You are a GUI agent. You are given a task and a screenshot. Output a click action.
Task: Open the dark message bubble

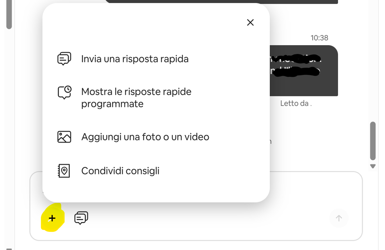(x=304, y=71)
